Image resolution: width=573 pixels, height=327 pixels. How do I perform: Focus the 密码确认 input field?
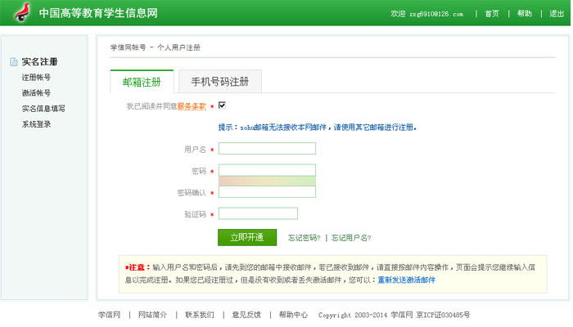click(x=267, y=192)
